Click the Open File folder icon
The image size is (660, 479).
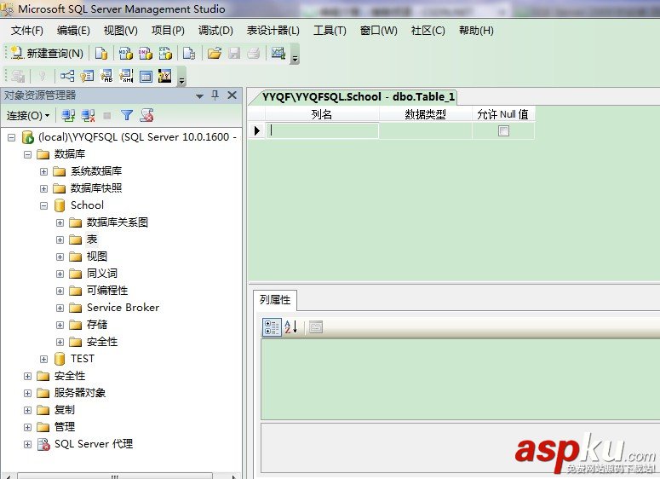click(215, 53)
